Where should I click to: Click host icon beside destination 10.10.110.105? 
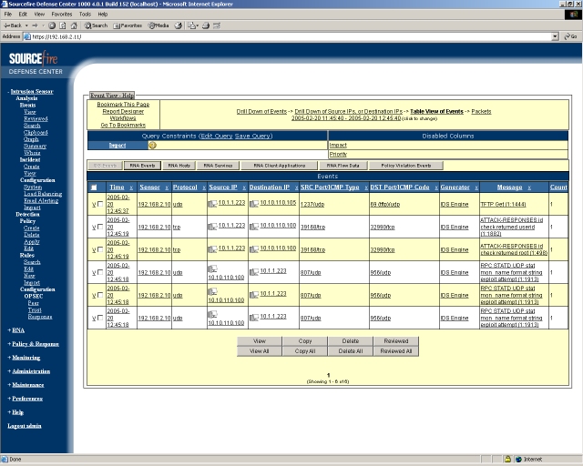click(x=254, y=204)
